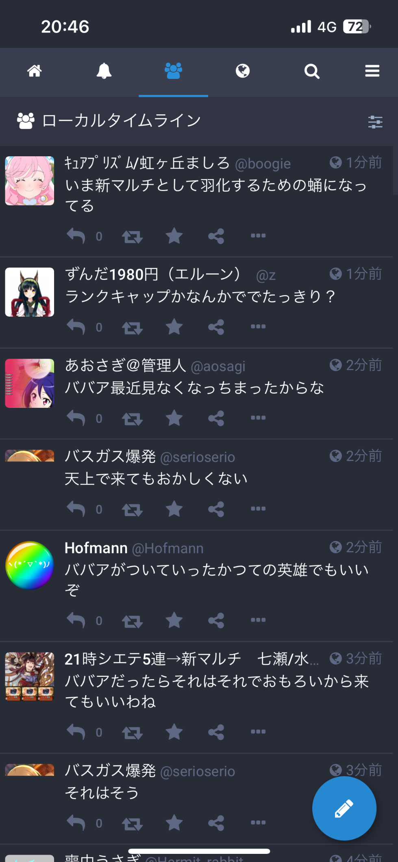
Task: Favourite あおさぎ@管理人's post
Action: pyautogui.click(x=174, y=418)
